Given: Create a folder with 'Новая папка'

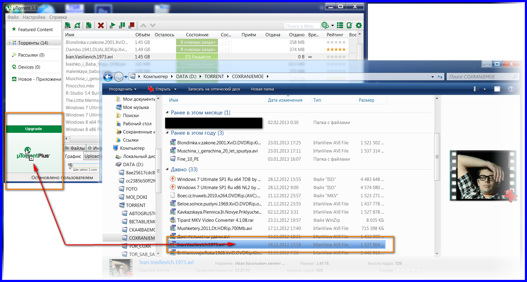Looking at the screenshot, I should click(262, 89).
